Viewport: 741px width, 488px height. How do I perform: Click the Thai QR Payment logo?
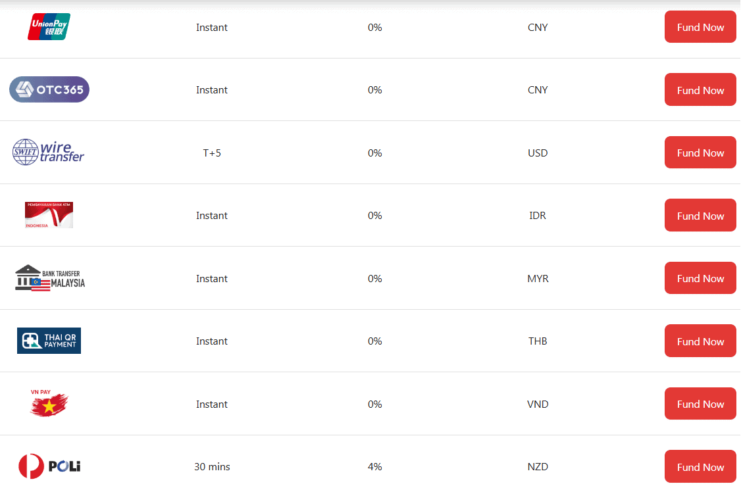[49, 341]
